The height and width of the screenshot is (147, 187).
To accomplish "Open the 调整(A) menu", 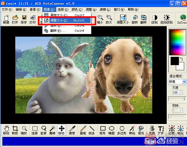I will [x=91, y=10].
